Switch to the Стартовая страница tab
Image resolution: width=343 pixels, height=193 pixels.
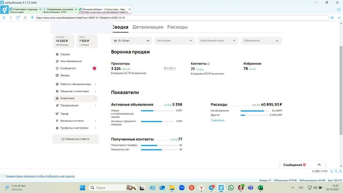click(25, 10)
